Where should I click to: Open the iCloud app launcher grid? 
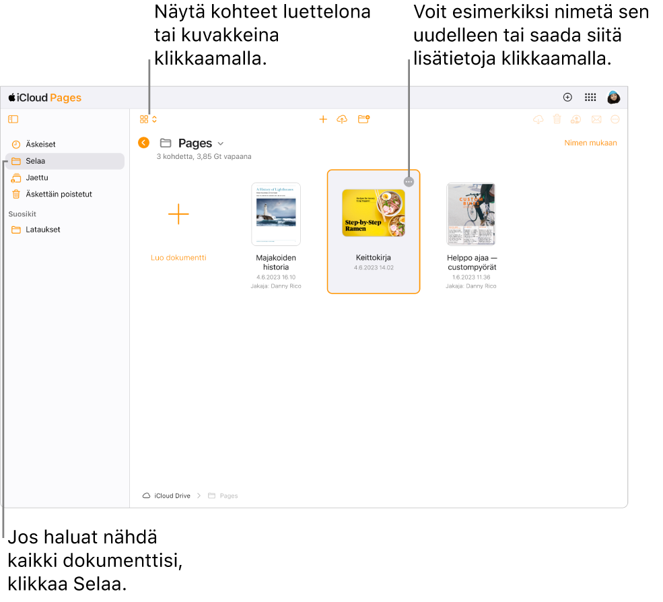pyautogui.click(x=590, y=97)
